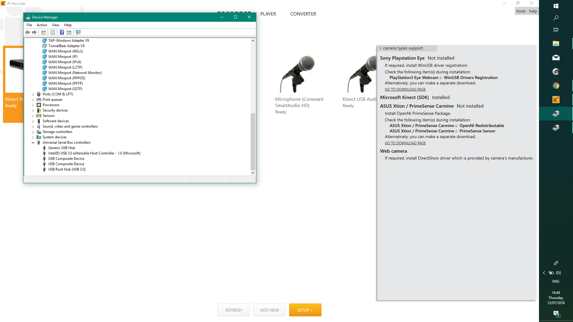Select TunnelBear Adapter V9 device

pos(66,46)
